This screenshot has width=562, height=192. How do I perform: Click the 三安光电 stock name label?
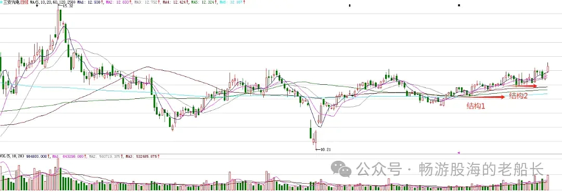11,2
